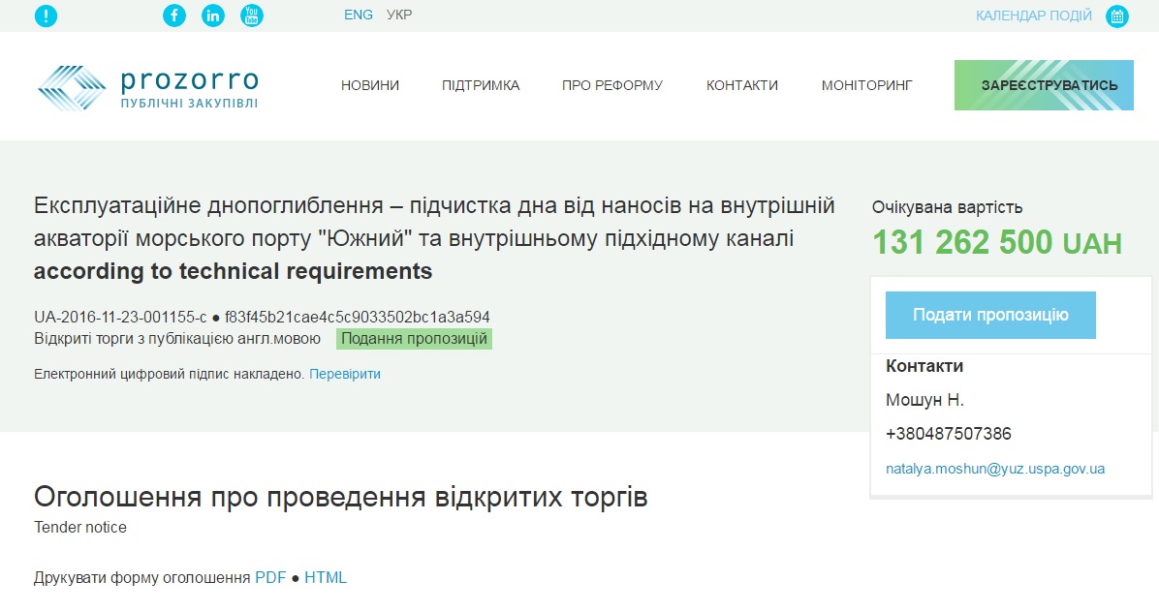The height and width of the screenshot is (612, 1159).
Task: Open the КОНТАКТИ navigation item
Action: tap(741, 85)
